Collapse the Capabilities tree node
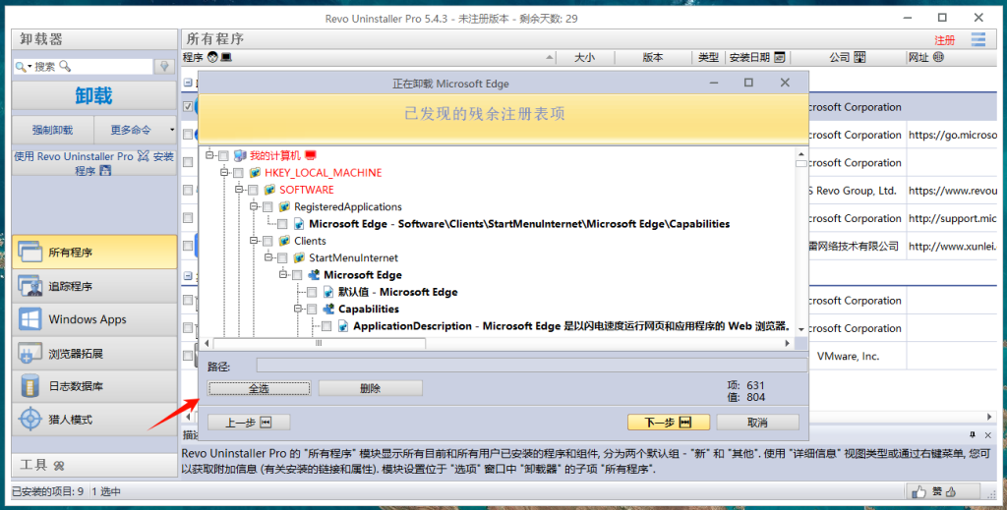Screen dimensions: 1007x510 pos(298,309)
